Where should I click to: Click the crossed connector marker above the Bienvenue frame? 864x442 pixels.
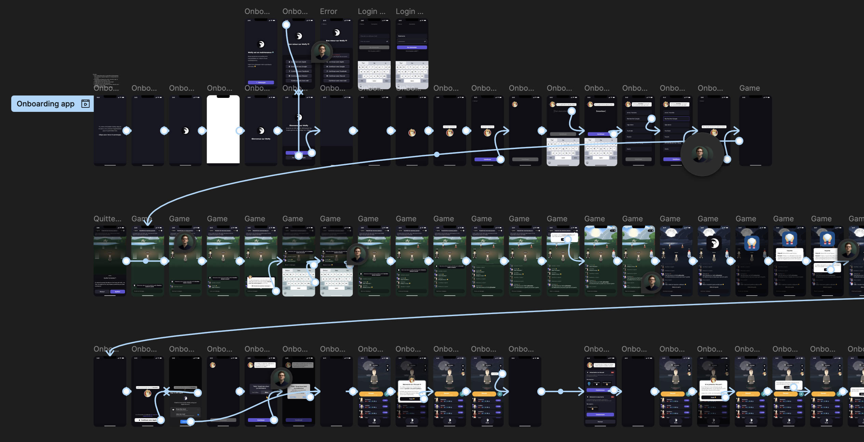[298, 92]
